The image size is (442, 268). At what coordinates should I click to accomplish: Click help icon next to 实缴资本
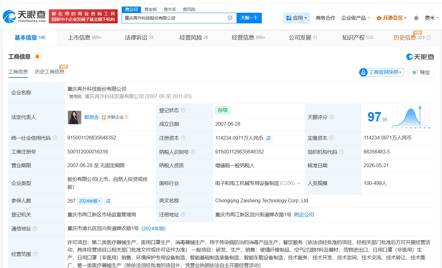331,138
